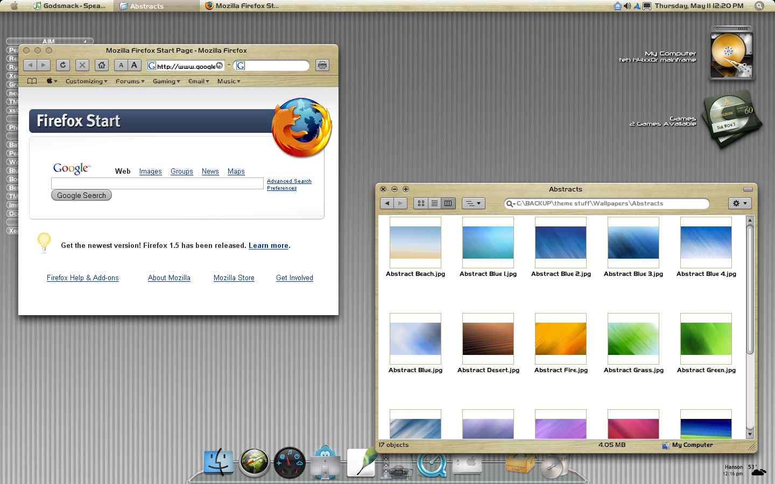775x484 pixels.
Task: Select Abstract Grass.jpg thumbnail
Action: pos(633,339)
